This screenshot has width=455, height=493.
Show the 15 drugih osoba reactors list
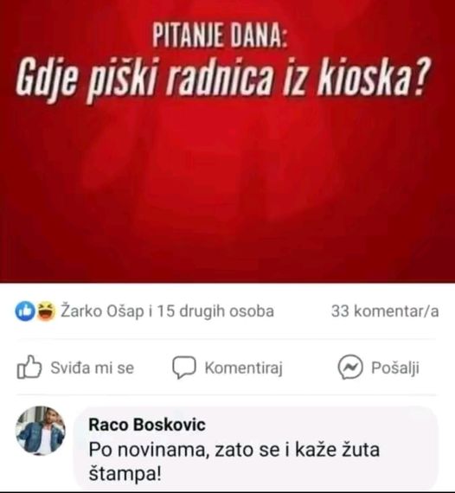215,311
